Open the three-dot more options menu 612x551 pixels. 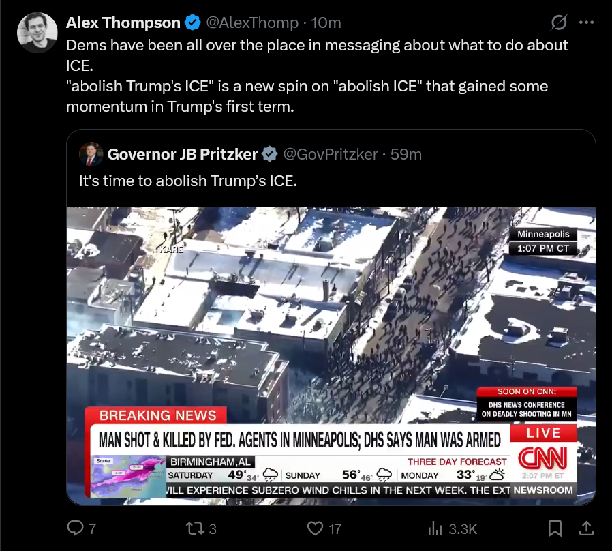point(586,23)
